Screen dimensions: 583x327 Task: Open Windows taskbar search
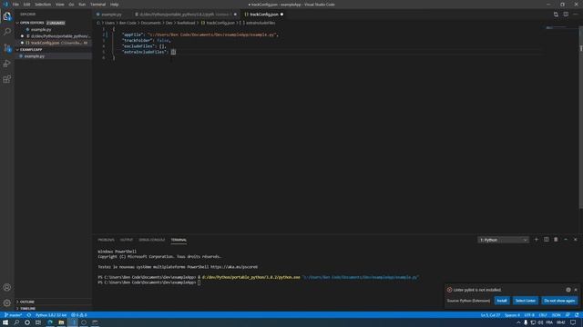pos(16,322)
